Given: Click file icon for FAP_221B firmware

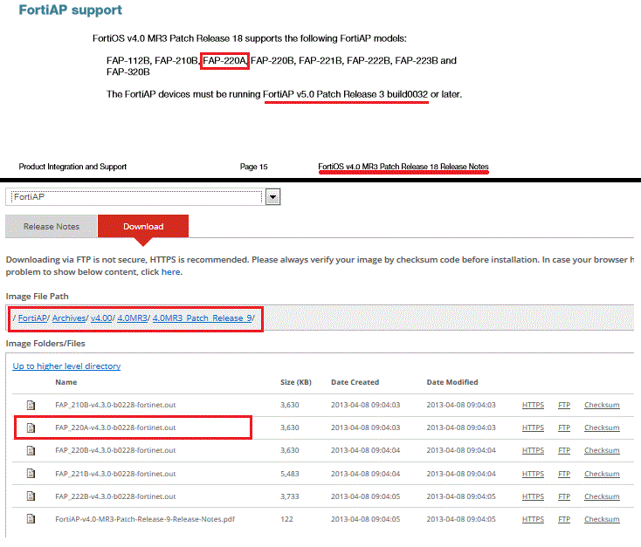Looking at the screenshot, I should click(x=31, y=474).
